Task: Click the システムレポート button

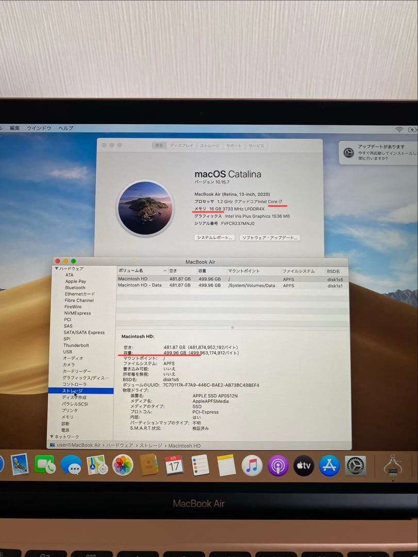Action: [214, 237]
